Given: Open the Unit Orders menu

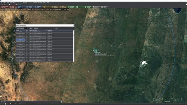Looking at the screenshot, I should pos(25,3).
